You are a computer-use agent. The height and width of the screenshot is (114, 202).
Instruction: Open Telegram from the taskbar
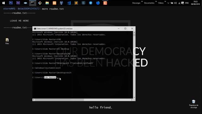(91, 3)
